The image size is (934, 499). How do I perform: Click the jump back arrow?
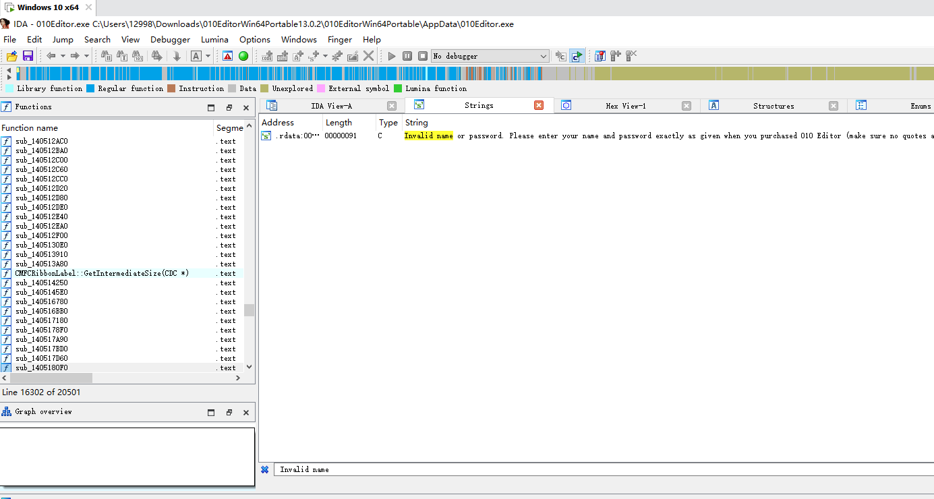point(51,56)
